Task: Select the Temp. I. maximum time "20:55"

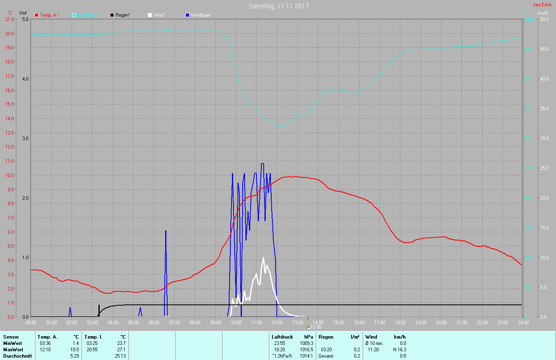Action: pos(92,350)
